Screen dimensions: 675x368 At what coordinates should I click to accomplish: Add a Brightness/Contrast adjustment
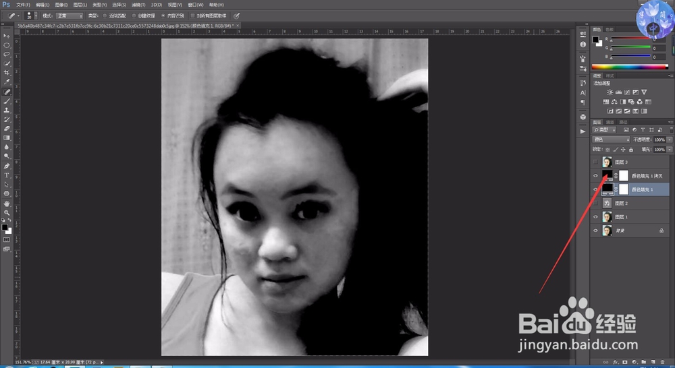[x=610, y=92]
